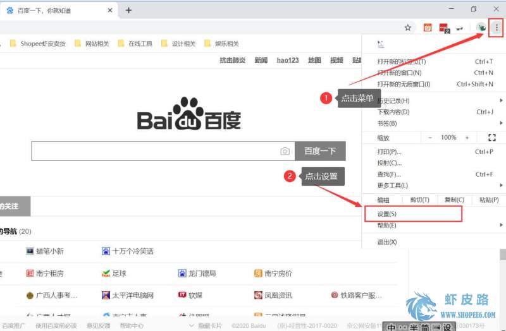The height and width of the screenshot is (331, 506).
Task: Open the 铁路客户服… navigation shortcut
Action: click(356, 295)
